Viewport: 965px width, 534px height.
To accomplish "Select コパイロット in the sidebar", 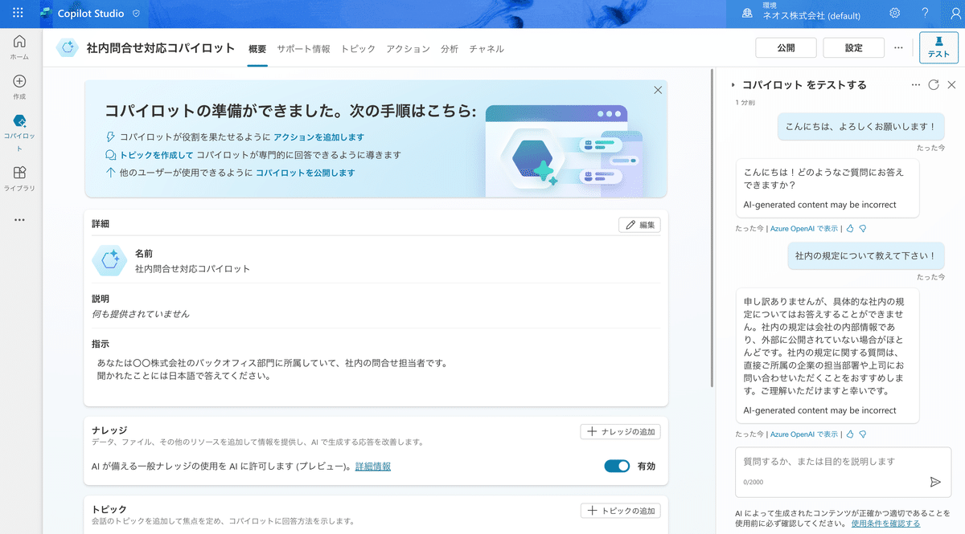I will pyautogui.click(x=19, y=132).
